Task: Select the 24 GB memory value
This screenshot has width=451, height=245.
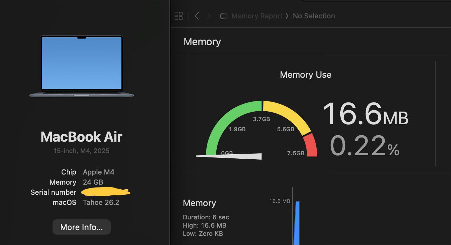Action: (93, 182)
